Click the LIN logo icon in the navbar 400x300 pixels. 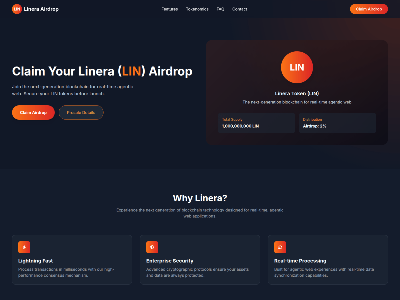[17, 9]
